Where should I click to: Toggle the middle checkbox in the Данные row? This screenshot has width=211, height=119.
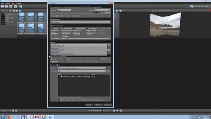(x=83, y=59)
